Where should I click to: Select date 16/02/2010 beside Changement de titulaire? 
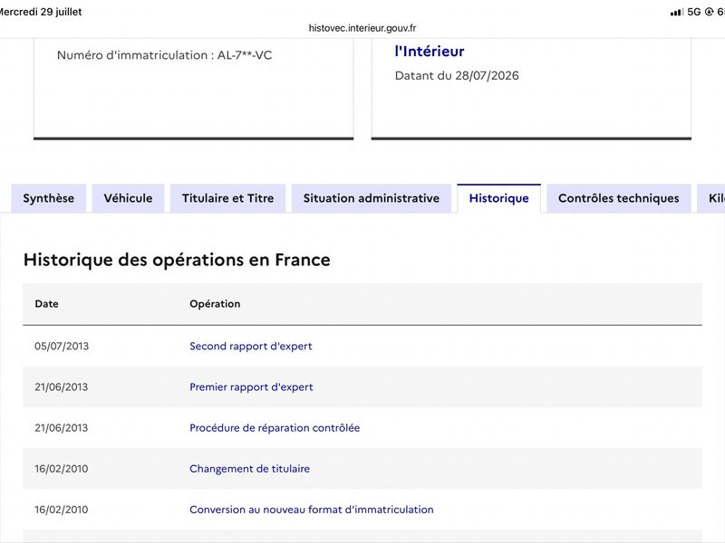coord(61,469)
